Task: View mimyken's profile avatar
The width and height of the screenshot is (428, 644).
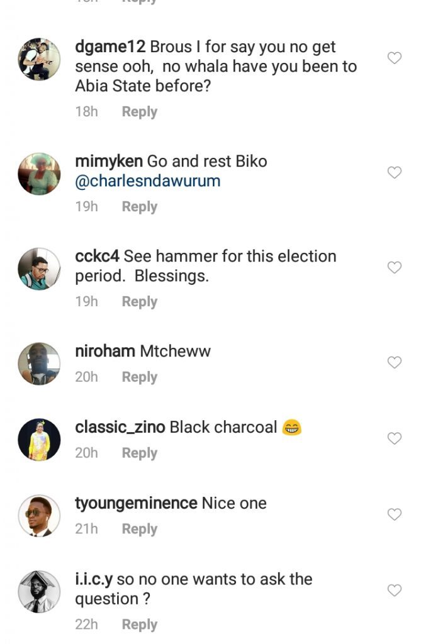Action: pyautogui.click(x=39, y=174)
